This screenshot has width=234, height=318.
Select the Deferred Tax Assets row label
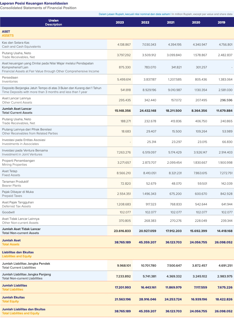click(x=18, y=204)
